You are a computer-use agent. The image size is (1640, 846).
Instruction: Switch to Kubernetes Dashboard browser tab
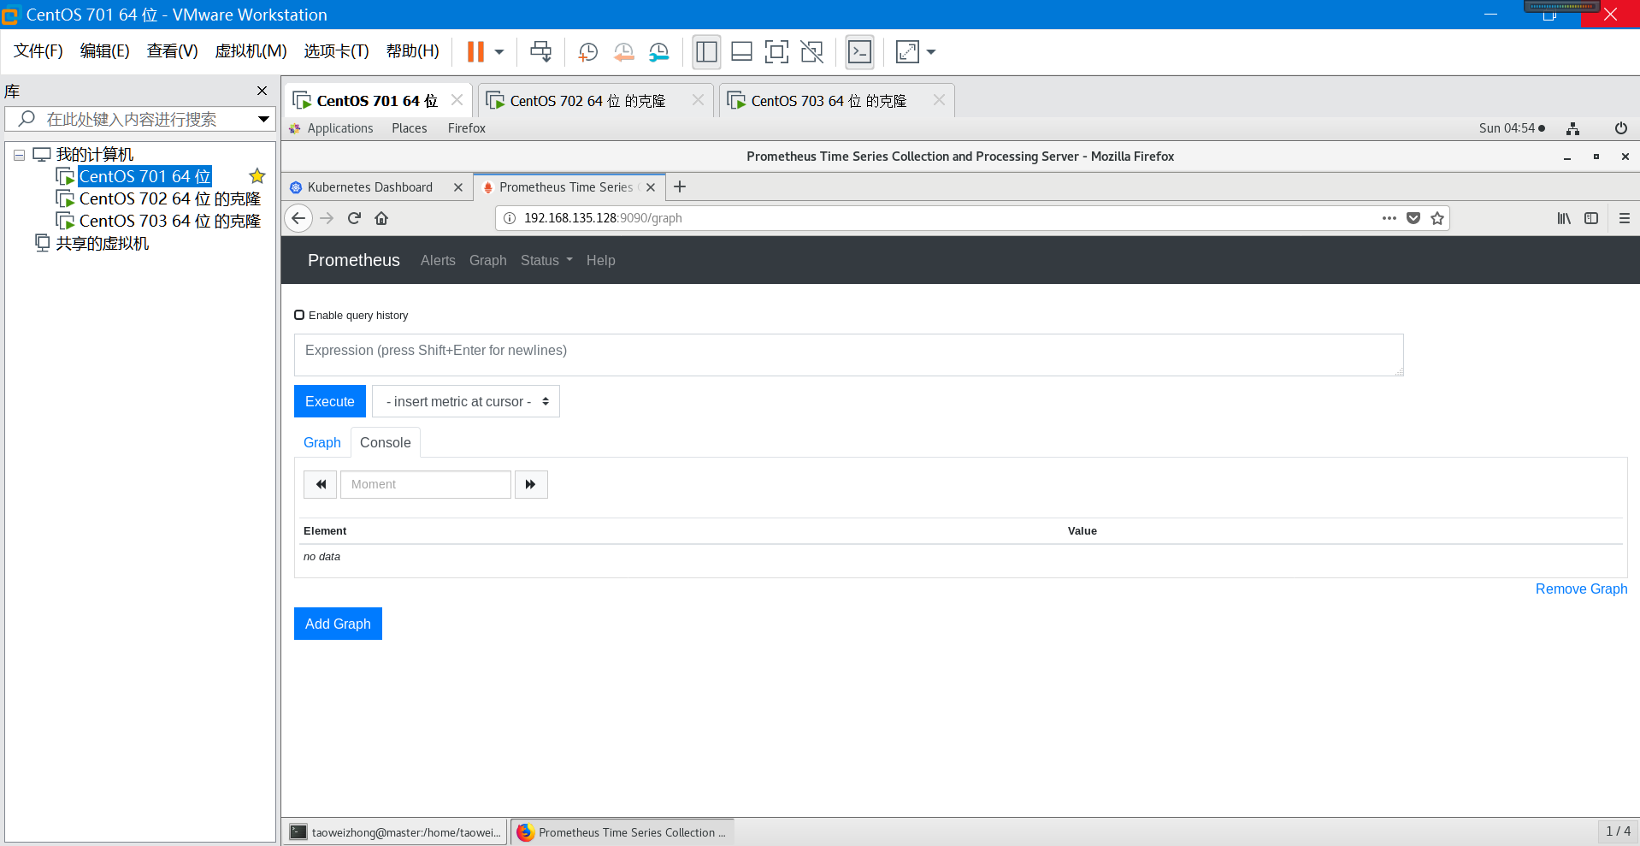tap(369, 187)
